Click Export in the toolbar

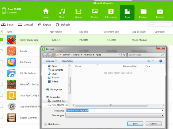[44, 24]
